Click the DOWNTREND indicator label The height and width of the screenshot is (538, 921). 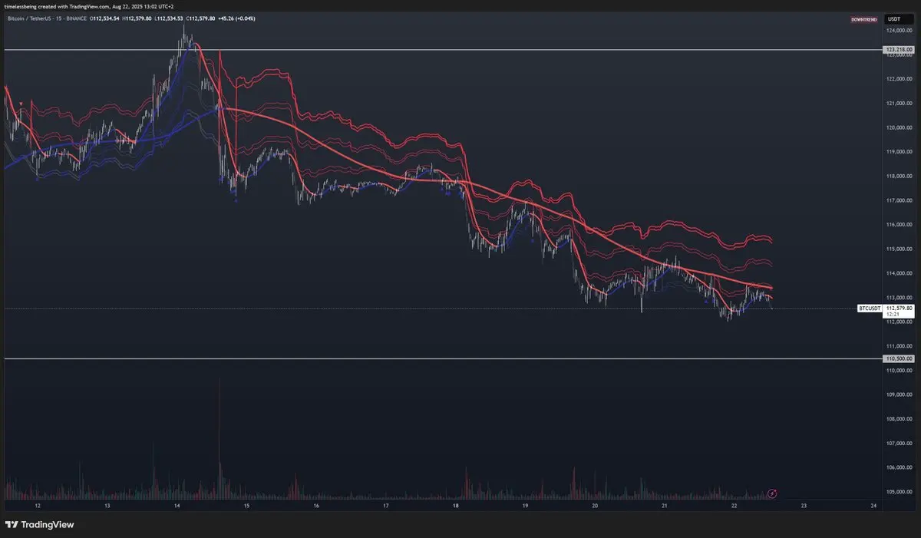(863, 18)
